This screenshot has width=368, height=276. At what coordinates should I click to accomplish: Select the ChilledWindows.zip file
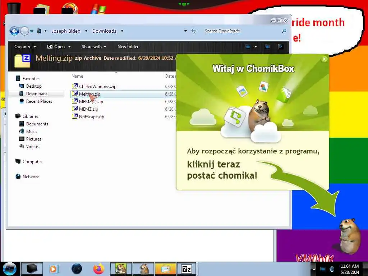98,86
